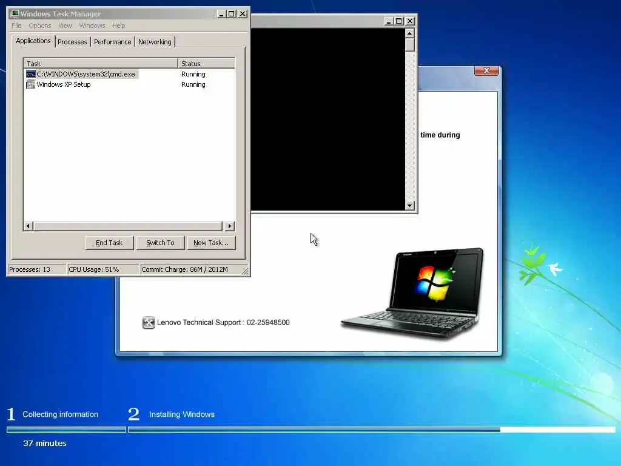The height and width of the screenshot is (466, 621).
Task: Click Running status of cmd.exe
Action: 193,74
